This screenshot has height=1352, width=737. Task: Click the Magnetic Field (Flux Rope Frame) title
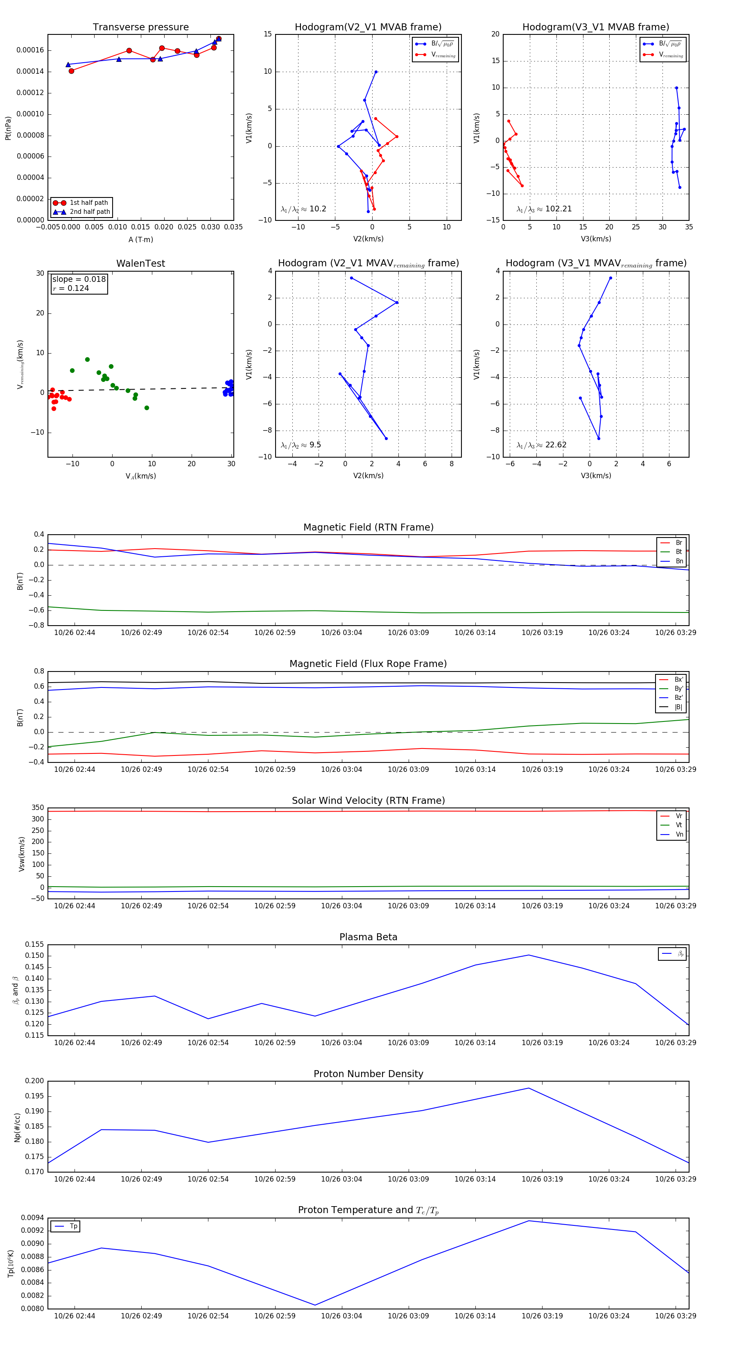click(x=368, y=664)
